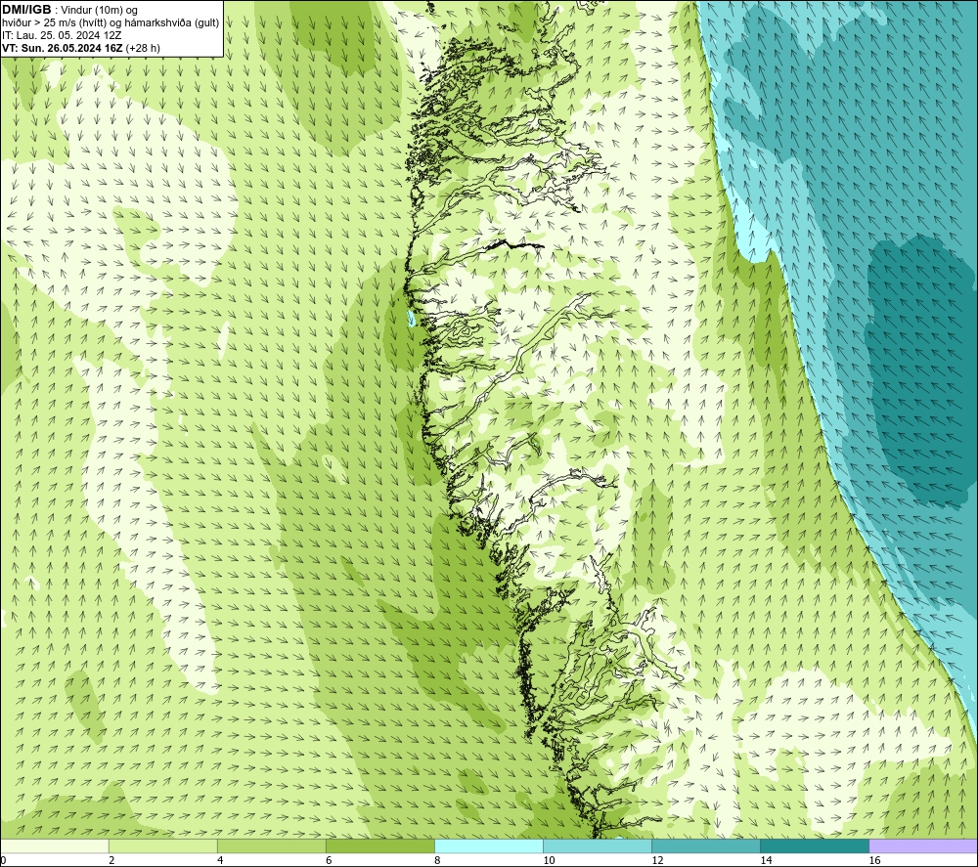978x867 pixels.
Task: Click the 10–12 m/s turquoise legend swatch
Action: coord(597,846)
